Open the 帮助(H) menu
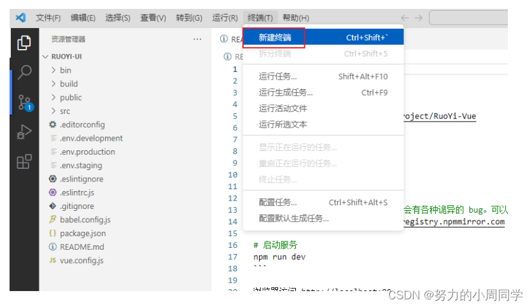This screenshot has width=532, height=307. pos(296,18)
